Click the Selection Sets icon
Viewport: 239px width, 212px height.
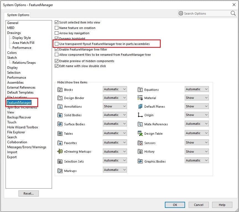click(60, 161)
